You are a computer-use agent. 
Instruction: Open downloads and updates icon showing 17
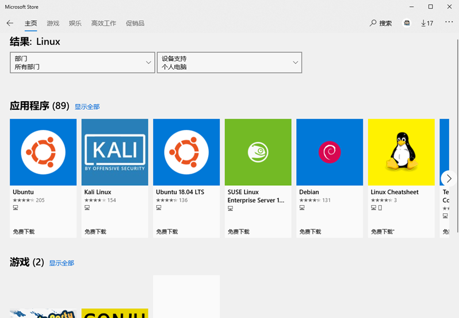coord(427,23)
